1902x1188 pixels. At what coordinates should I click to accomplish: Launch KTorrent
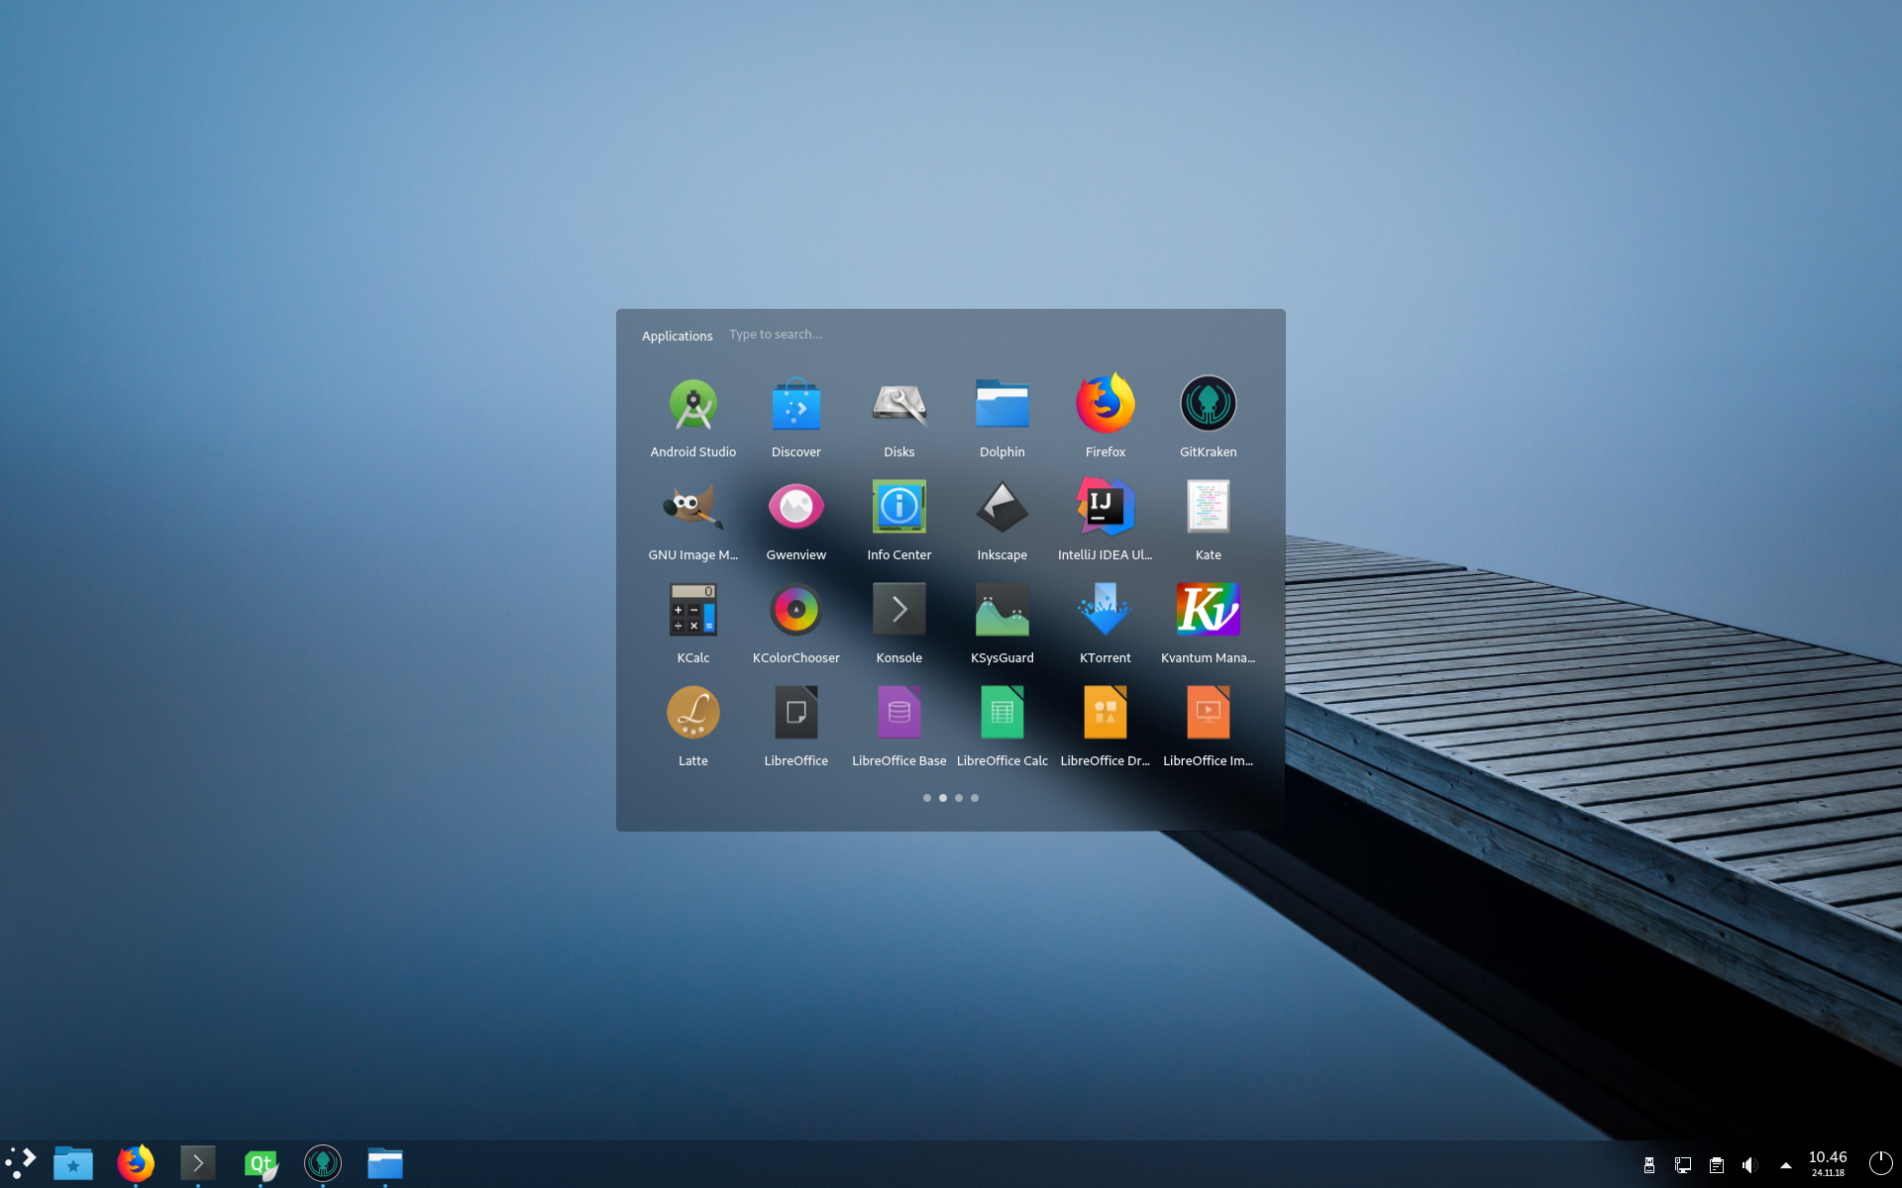(1106, 623)
